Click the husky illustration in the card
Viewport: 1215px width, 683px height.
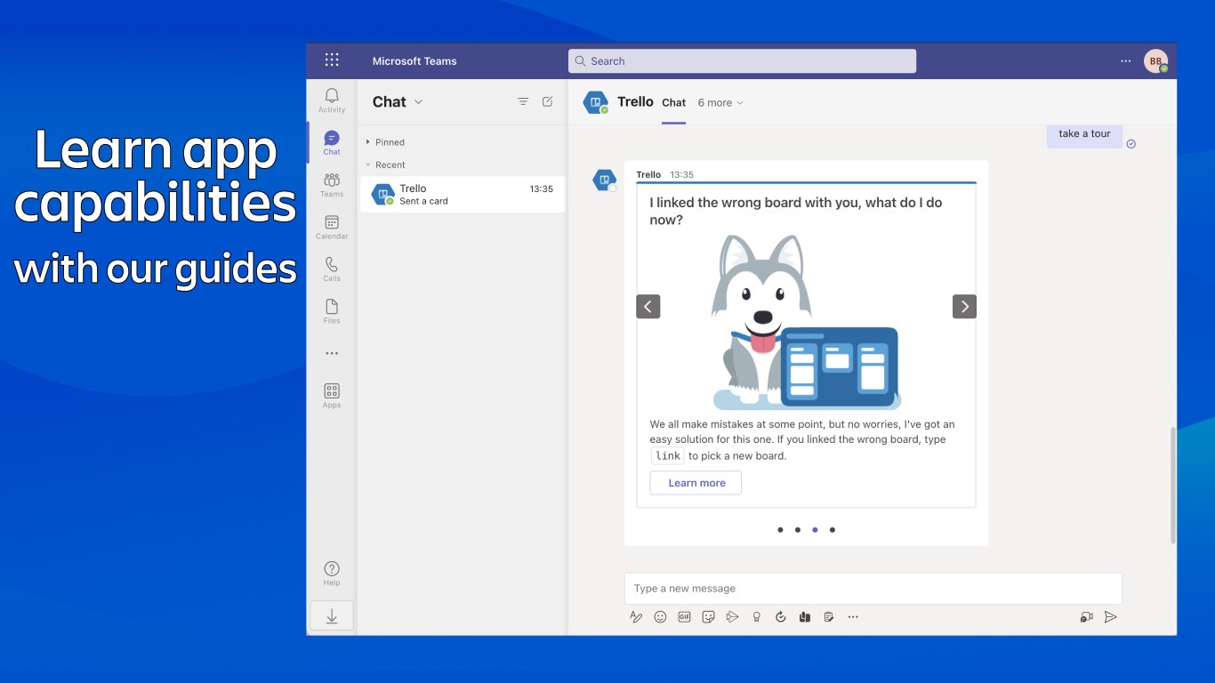point(805,322)
